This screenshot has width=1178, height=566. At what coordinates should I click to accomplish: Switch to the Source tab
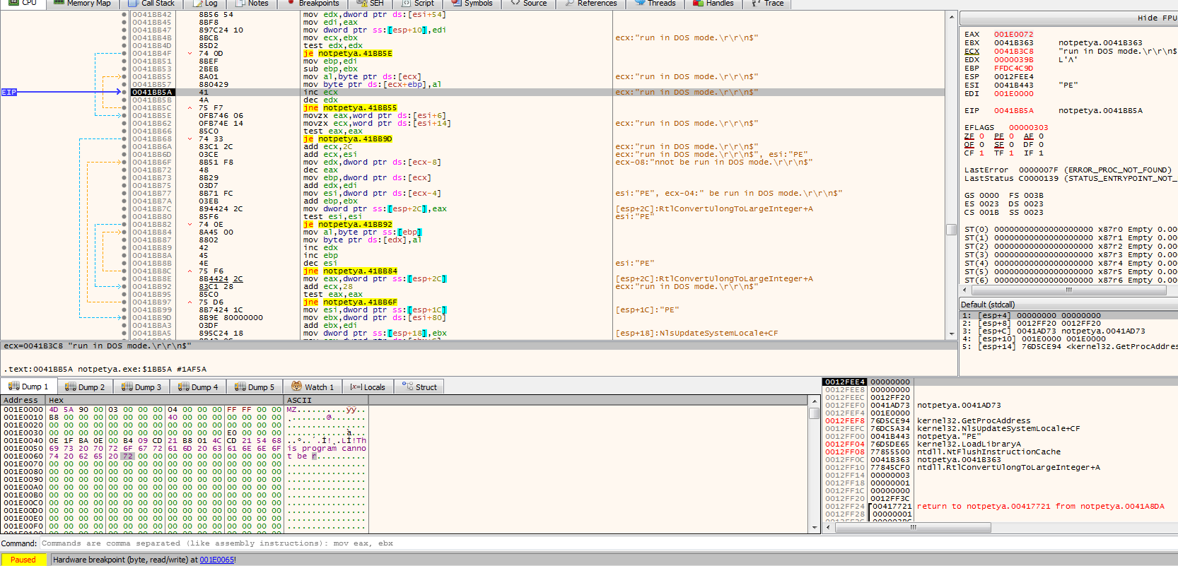[528, 4]
